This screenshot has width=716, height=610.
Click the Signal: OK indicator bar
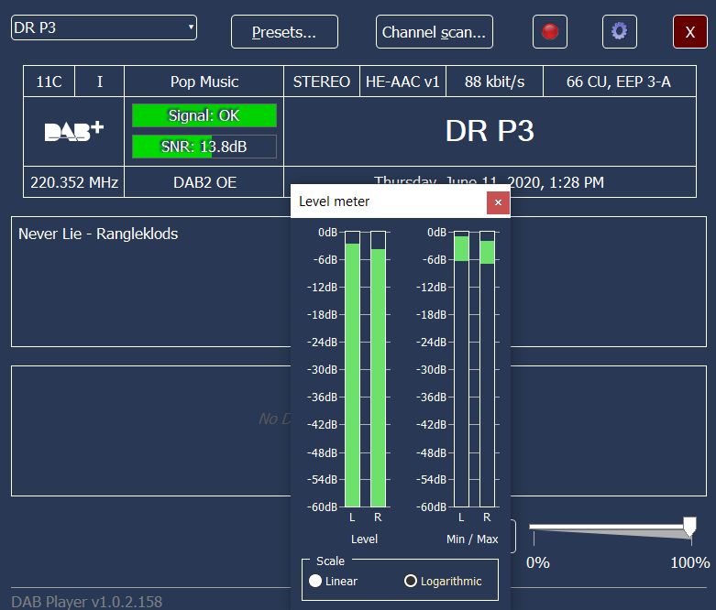tap(204, 115)
